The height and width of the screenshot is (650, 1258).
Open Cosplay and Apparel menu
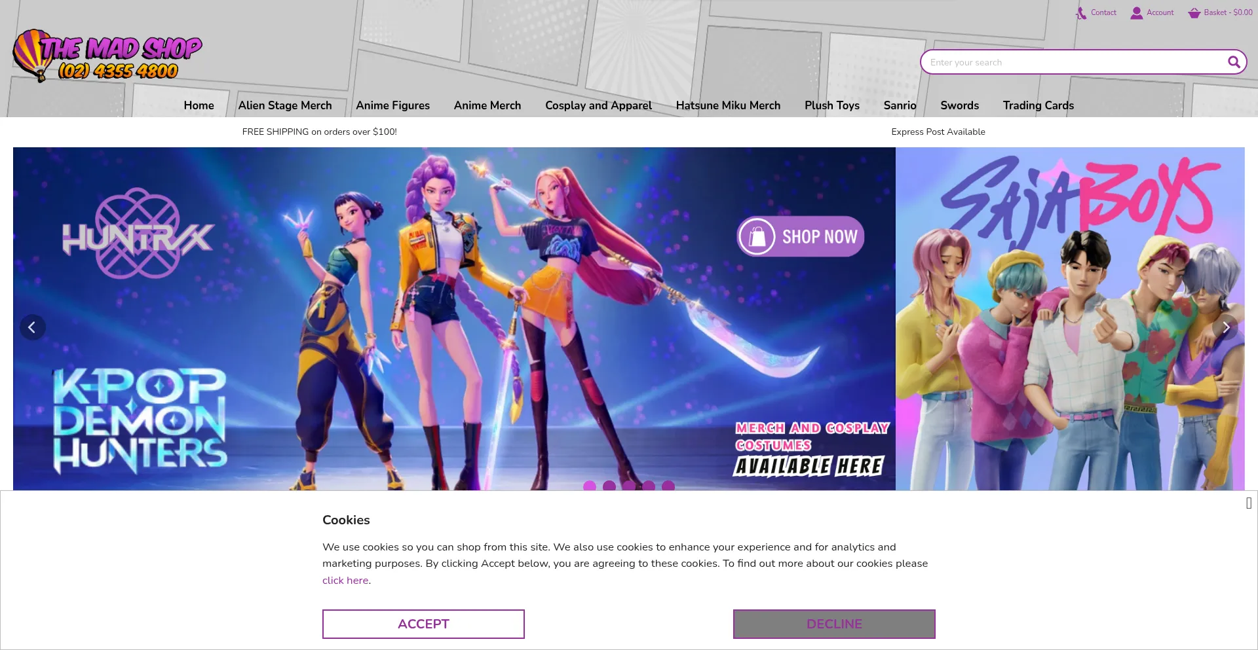coord(598,105)
